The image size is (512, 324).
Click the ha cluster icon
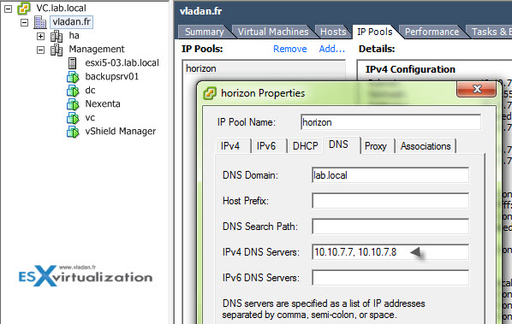(x=57, y=36)
